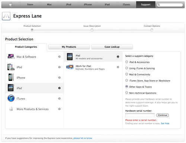Click the See how link

pyautogui.click(x=165, y=123)
